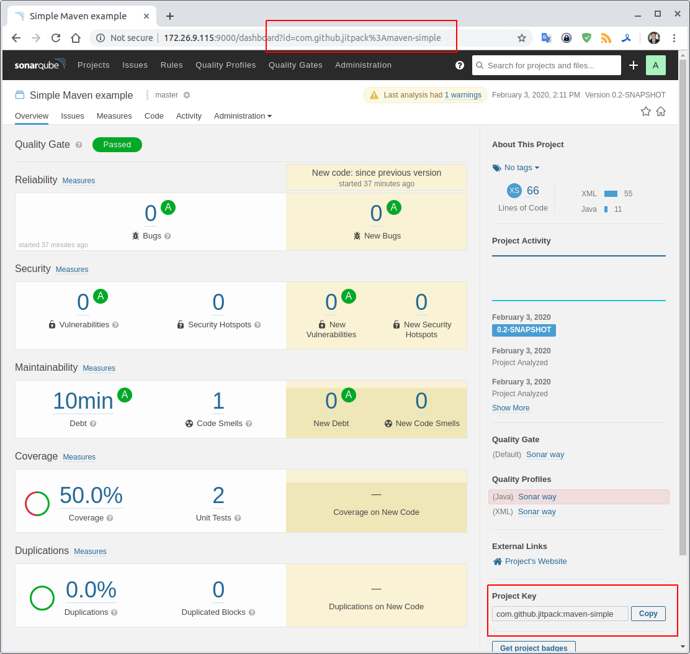Click the branch icon beside master

point(146,94)
